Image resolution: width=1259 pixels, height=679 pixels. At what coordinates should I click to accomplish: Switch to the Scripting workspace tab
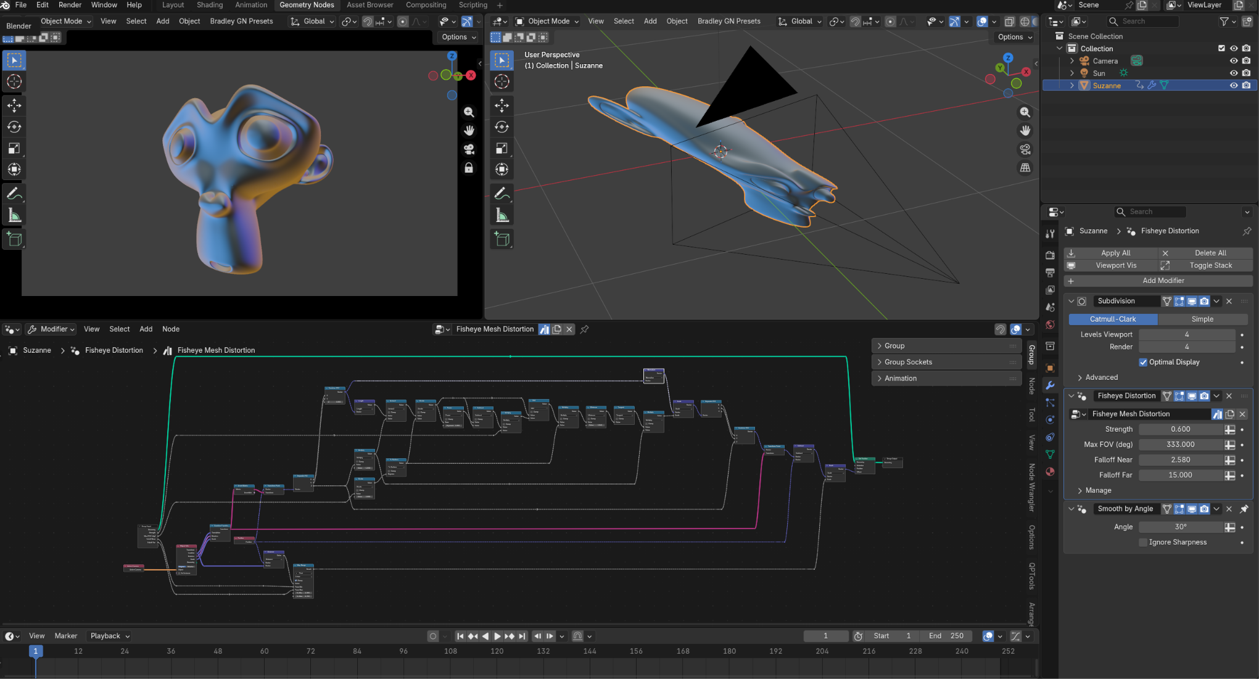pyautogui.click(x=473, y=5)
